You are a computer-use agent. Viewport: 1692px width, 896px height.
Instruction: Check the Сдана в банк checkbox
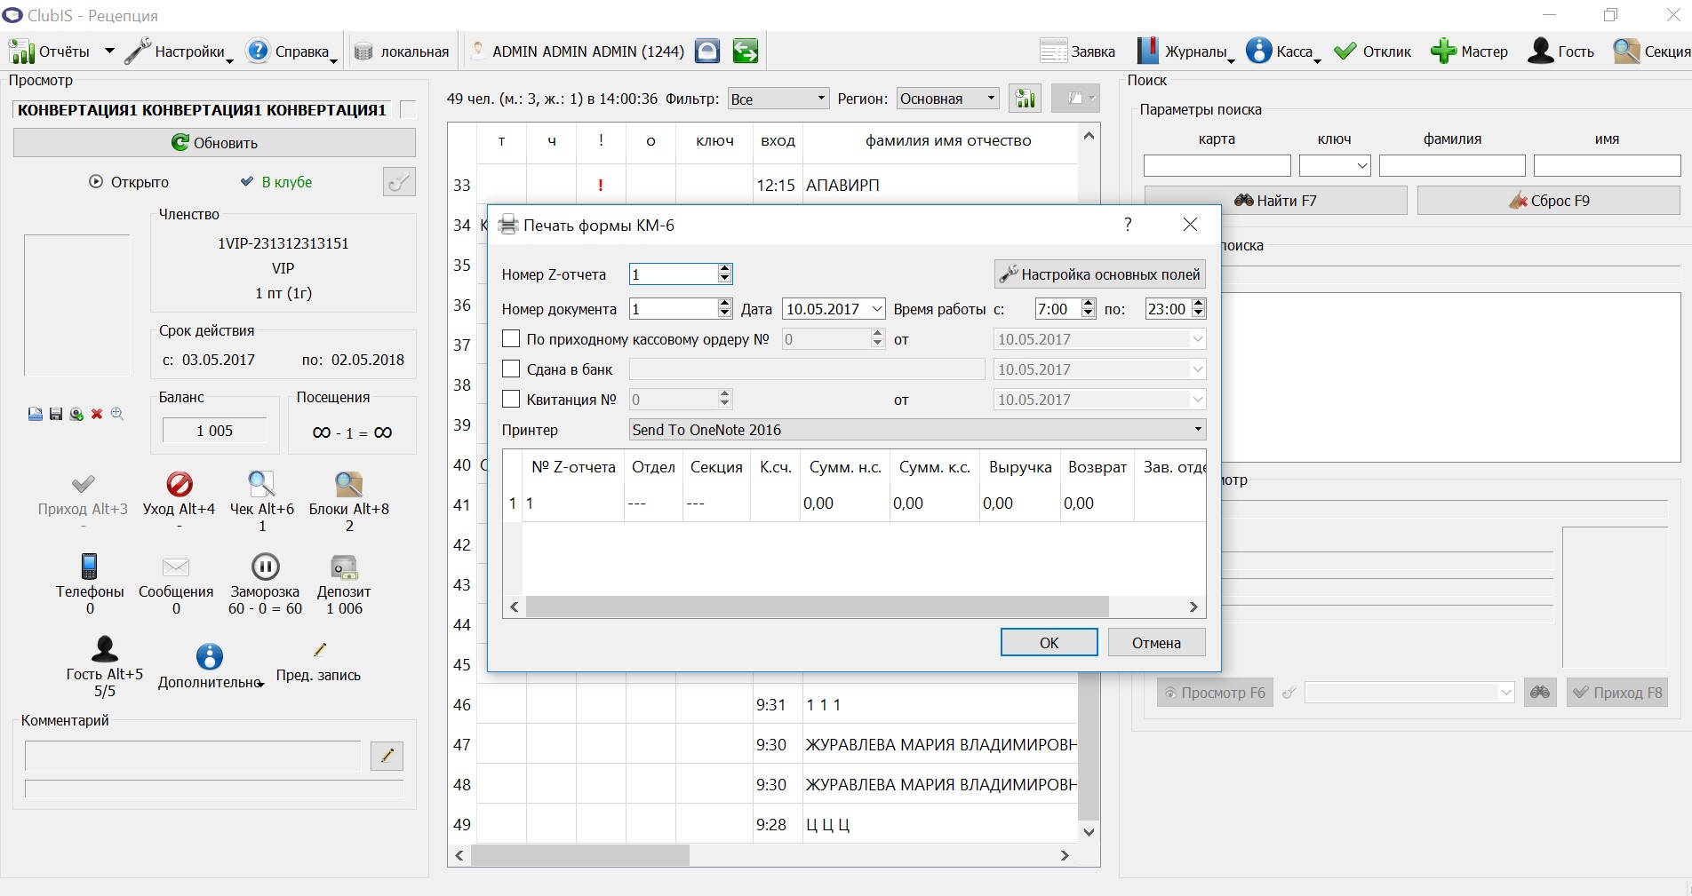tap(511, 369)
